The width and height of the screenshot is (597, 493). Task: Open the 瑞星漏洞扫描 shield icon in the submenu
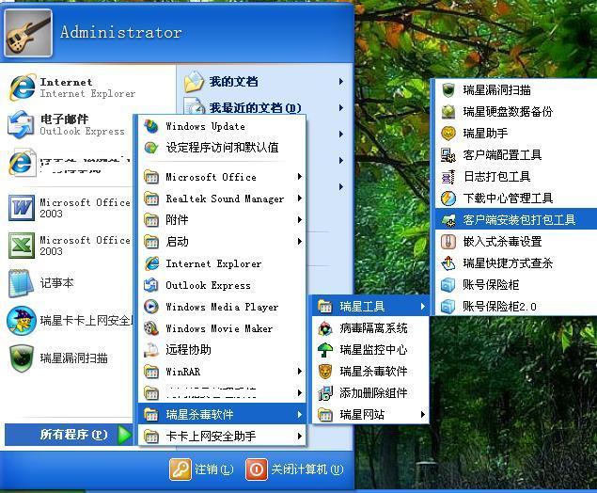point(448,90)
